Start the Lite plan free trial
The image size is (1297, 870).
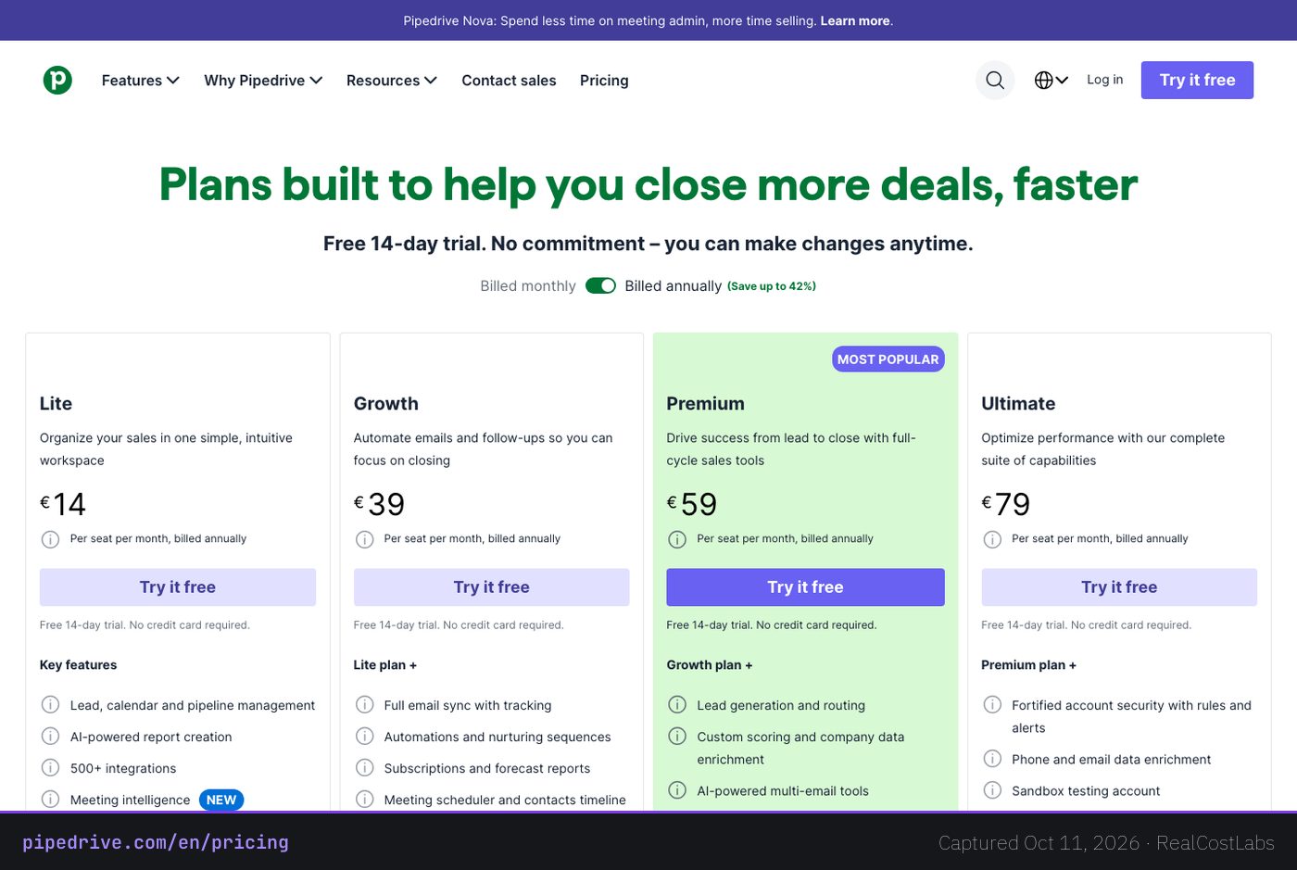(178, 587)
